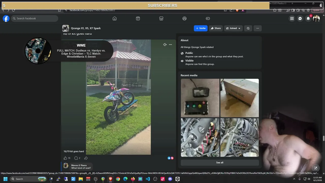Open the Gaming controller icon
Viewport: 325px width, 183px height.
208,18
